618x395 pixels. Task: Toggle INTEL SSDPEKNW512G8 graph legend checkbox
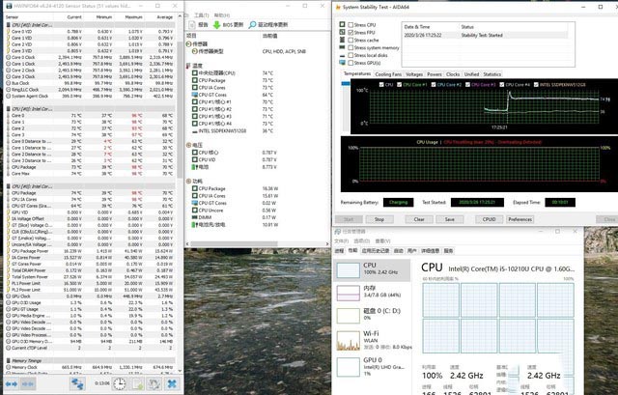(536, 85)
